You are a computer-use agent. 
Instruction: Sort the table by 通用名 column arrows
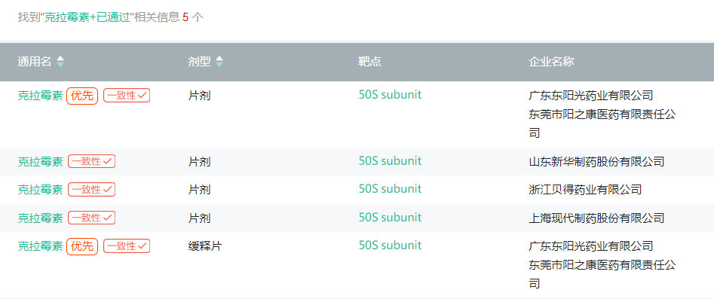tap(60, 62)
